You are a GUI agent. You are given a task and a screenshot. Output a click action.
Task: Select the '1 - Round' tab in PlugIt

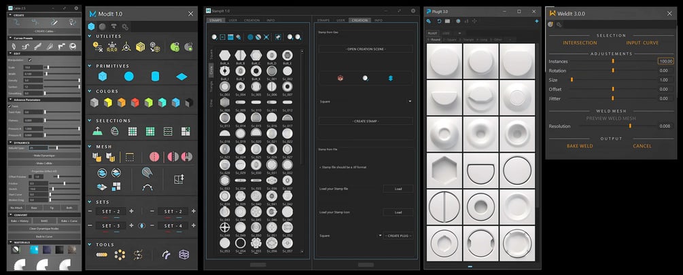[434, 39]
